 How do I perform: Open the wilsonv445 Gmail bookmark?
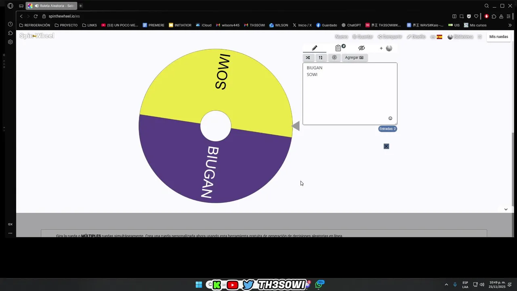228,25
